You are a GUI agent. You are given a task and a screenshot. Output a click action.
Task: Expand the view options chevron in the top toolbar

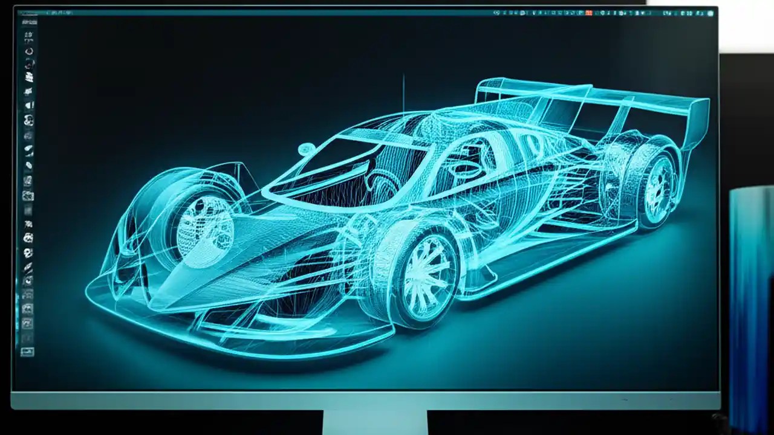point(644,12)
